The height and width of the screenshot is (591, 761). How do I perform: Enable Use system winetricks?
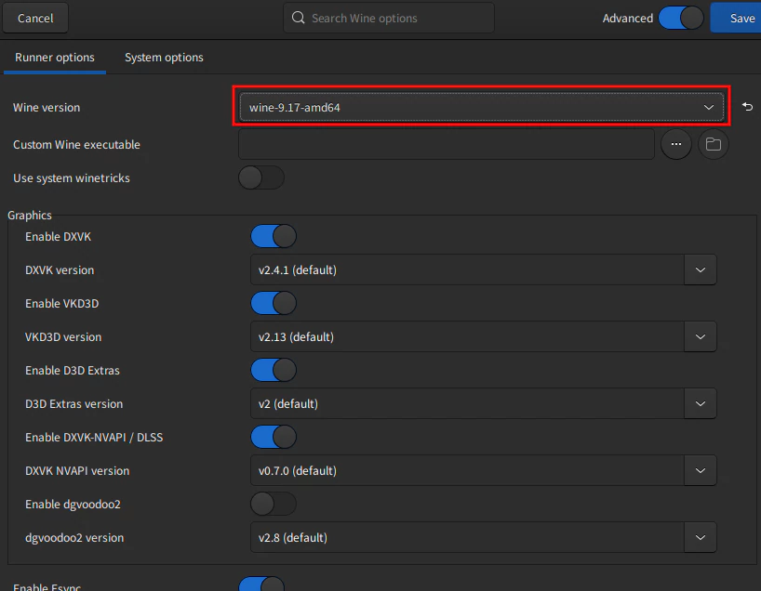(x=261, y=177)
